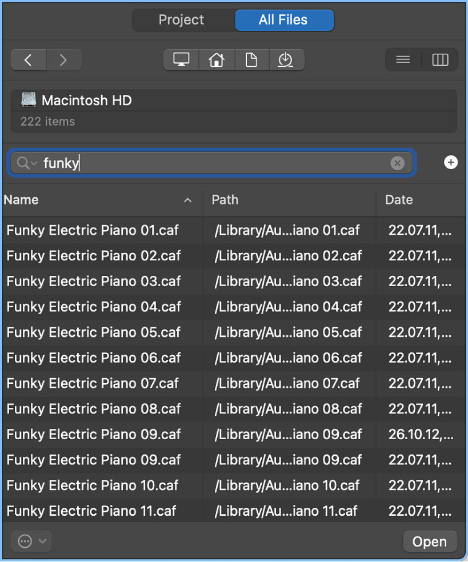Open the search scope dropdown chevron
The image size is (468, 562).
[x=33, y=163]
